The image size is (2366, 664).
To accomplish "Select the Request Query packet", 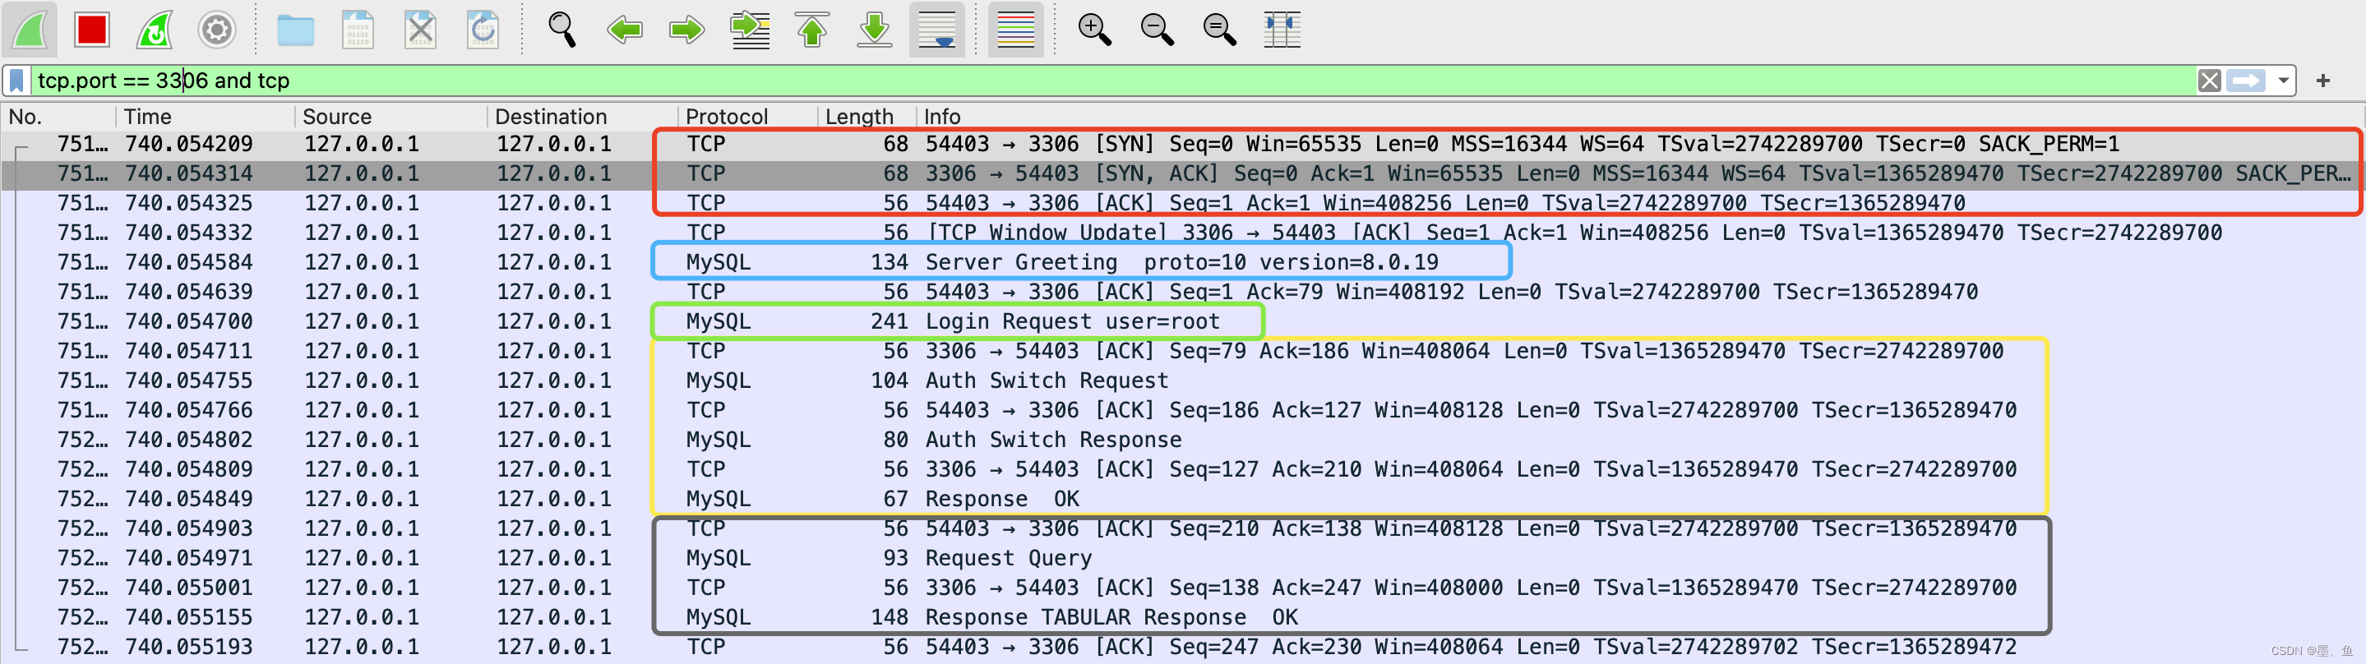I will 1183,557.
